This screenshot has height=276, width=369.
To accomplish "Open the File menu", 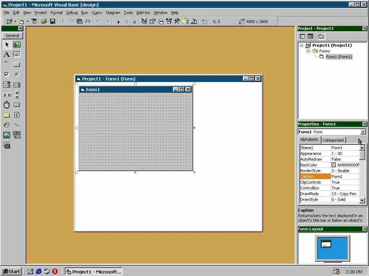I will [x=6, y=13].
